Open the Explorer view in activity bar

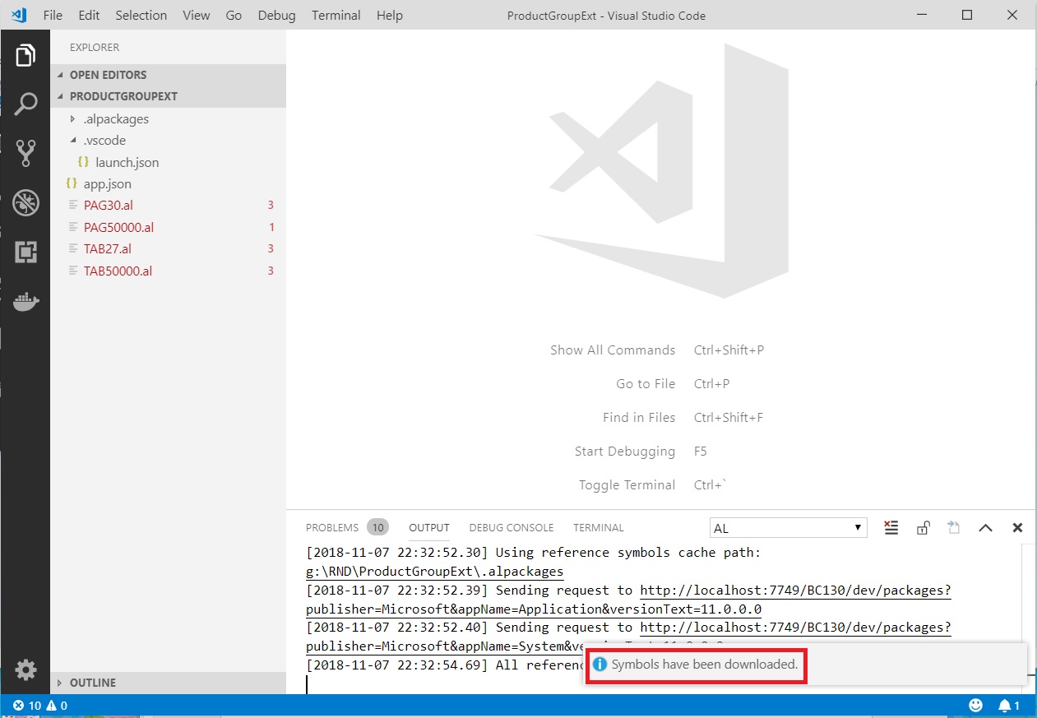tap(25, 56)
